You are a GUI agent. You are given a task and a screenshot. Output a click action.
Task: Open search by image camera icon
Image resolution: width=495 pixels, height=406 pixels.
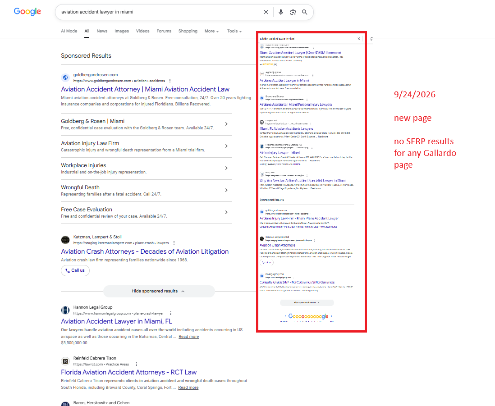[293, 12]
